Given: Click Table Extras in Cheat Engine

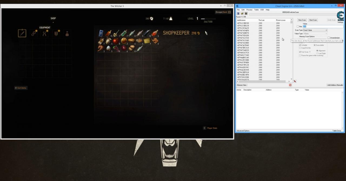Looking at the screenshot, I should [x=337, y=131].
